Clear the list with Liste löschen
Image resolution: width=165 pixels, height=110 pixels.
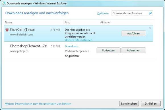pos(129,103)
